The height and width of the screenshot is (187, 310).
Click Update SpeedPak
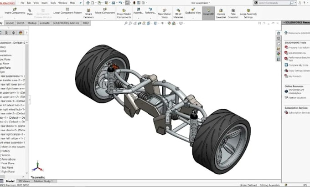[x=221, y=13]
